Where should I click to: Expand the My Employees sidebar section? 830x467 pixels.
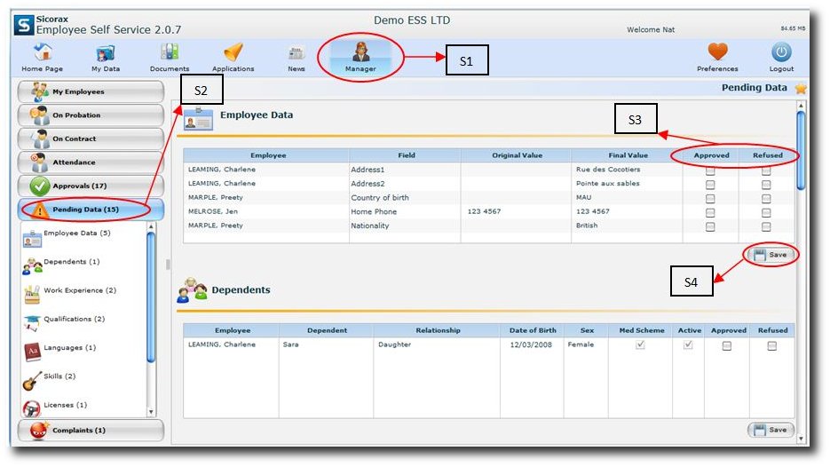click(91, 92)
